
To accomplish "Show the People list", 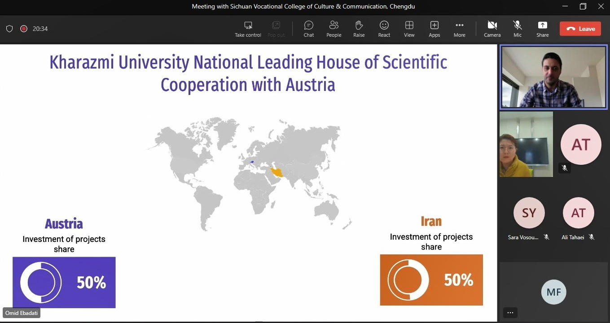I will pos(334,29).
